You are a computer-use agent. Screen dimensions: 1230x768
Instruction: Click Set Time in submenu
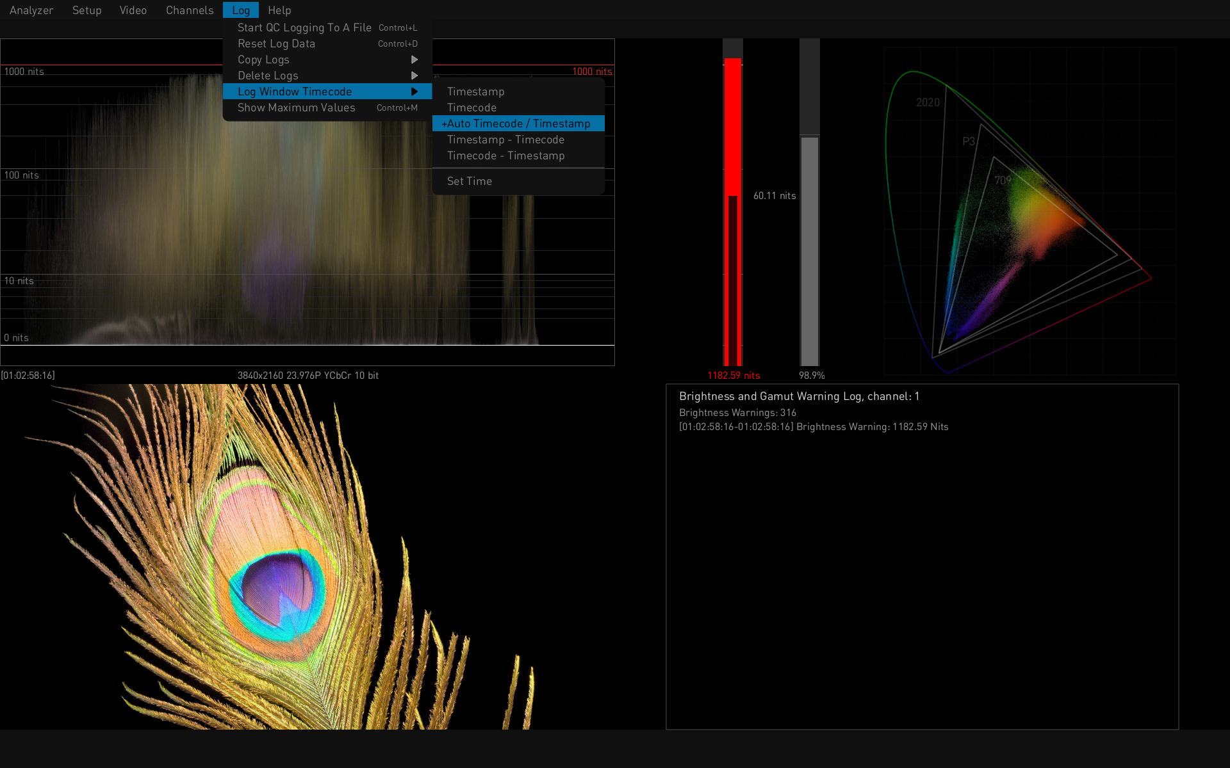point(470,181)
